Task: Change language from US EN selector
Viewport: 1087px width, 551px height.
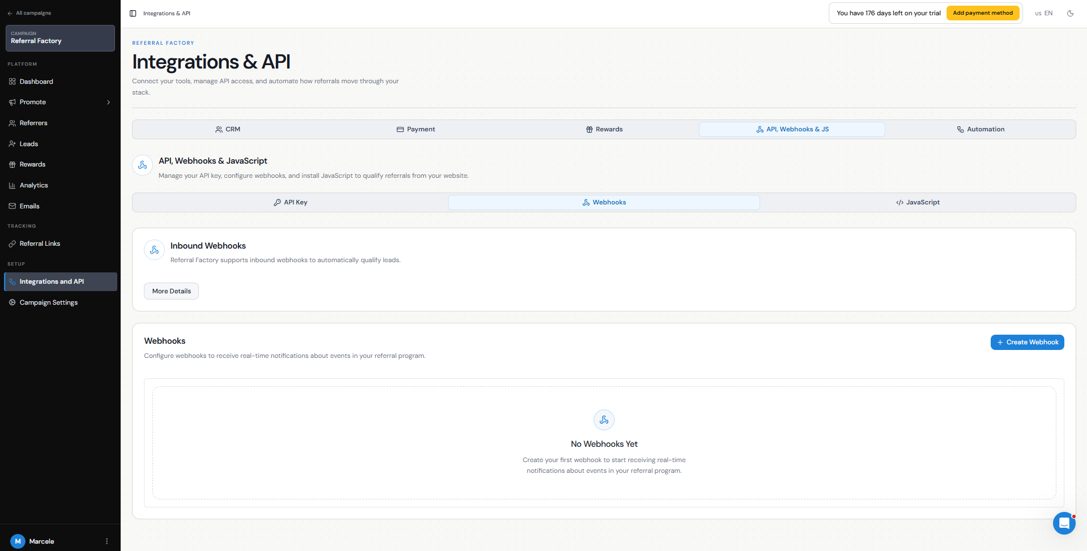Action: tap(1043, 14)
